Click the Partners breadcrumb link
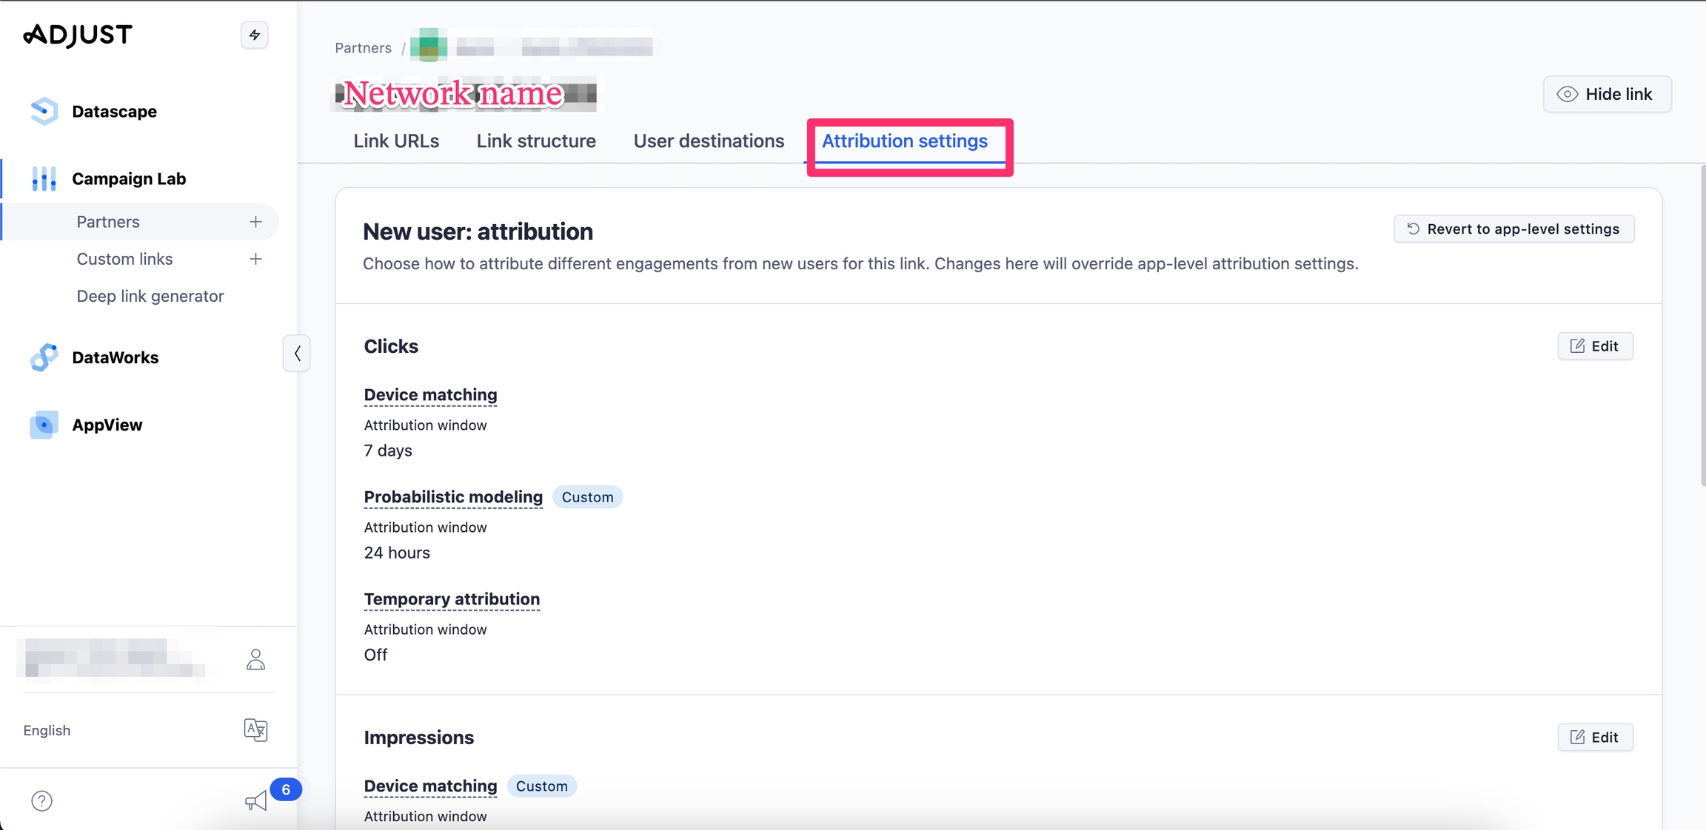 [x=363, y=47]
